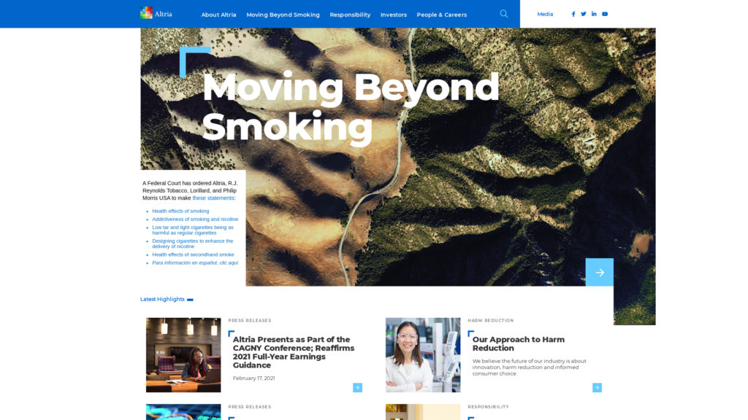Click arrow icon on CAGNY press release
Screen dimensions: 748x420
[357, 388]
